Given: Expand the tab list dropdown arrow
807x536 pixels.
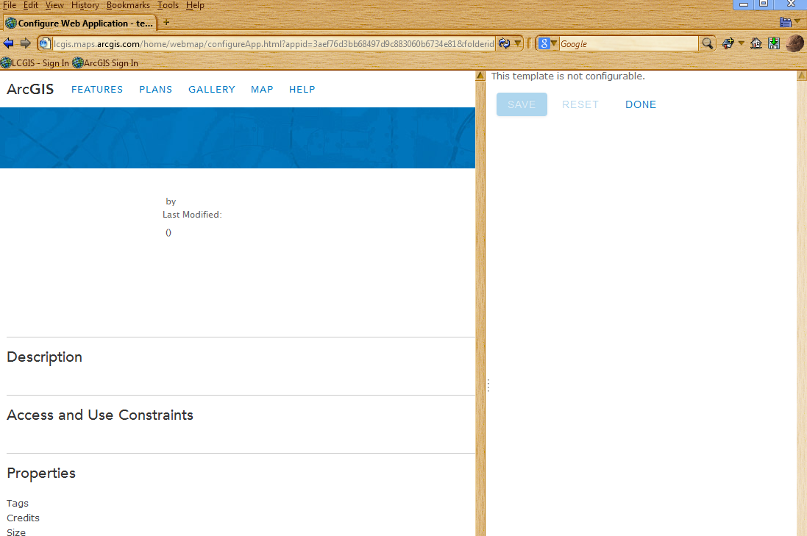Looking at the screenshot, I should tap(797, 21).
